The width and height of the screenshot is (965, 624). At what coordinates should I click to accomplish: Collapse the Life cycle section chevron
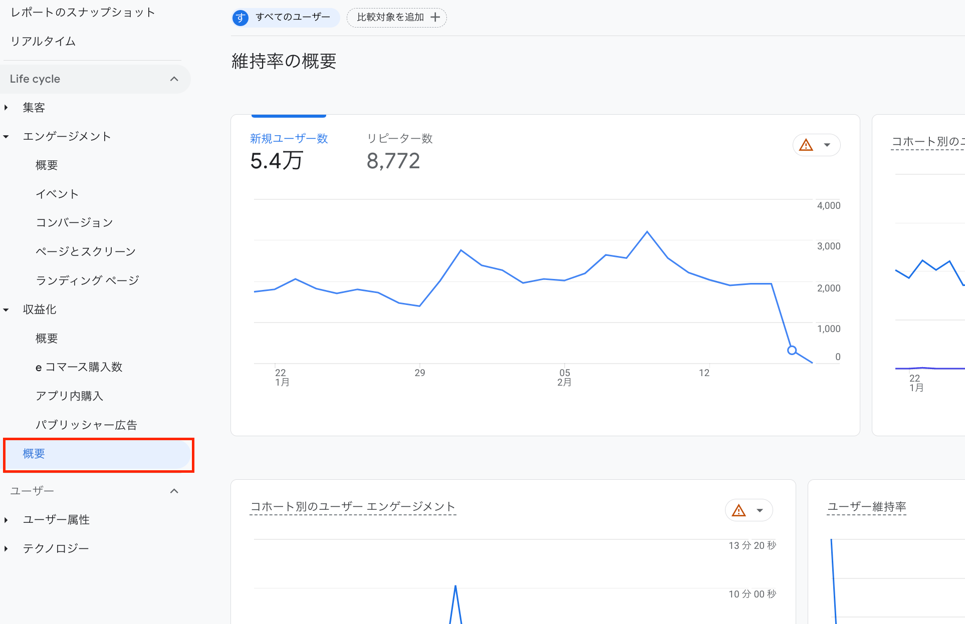click(x=174, y=79)
